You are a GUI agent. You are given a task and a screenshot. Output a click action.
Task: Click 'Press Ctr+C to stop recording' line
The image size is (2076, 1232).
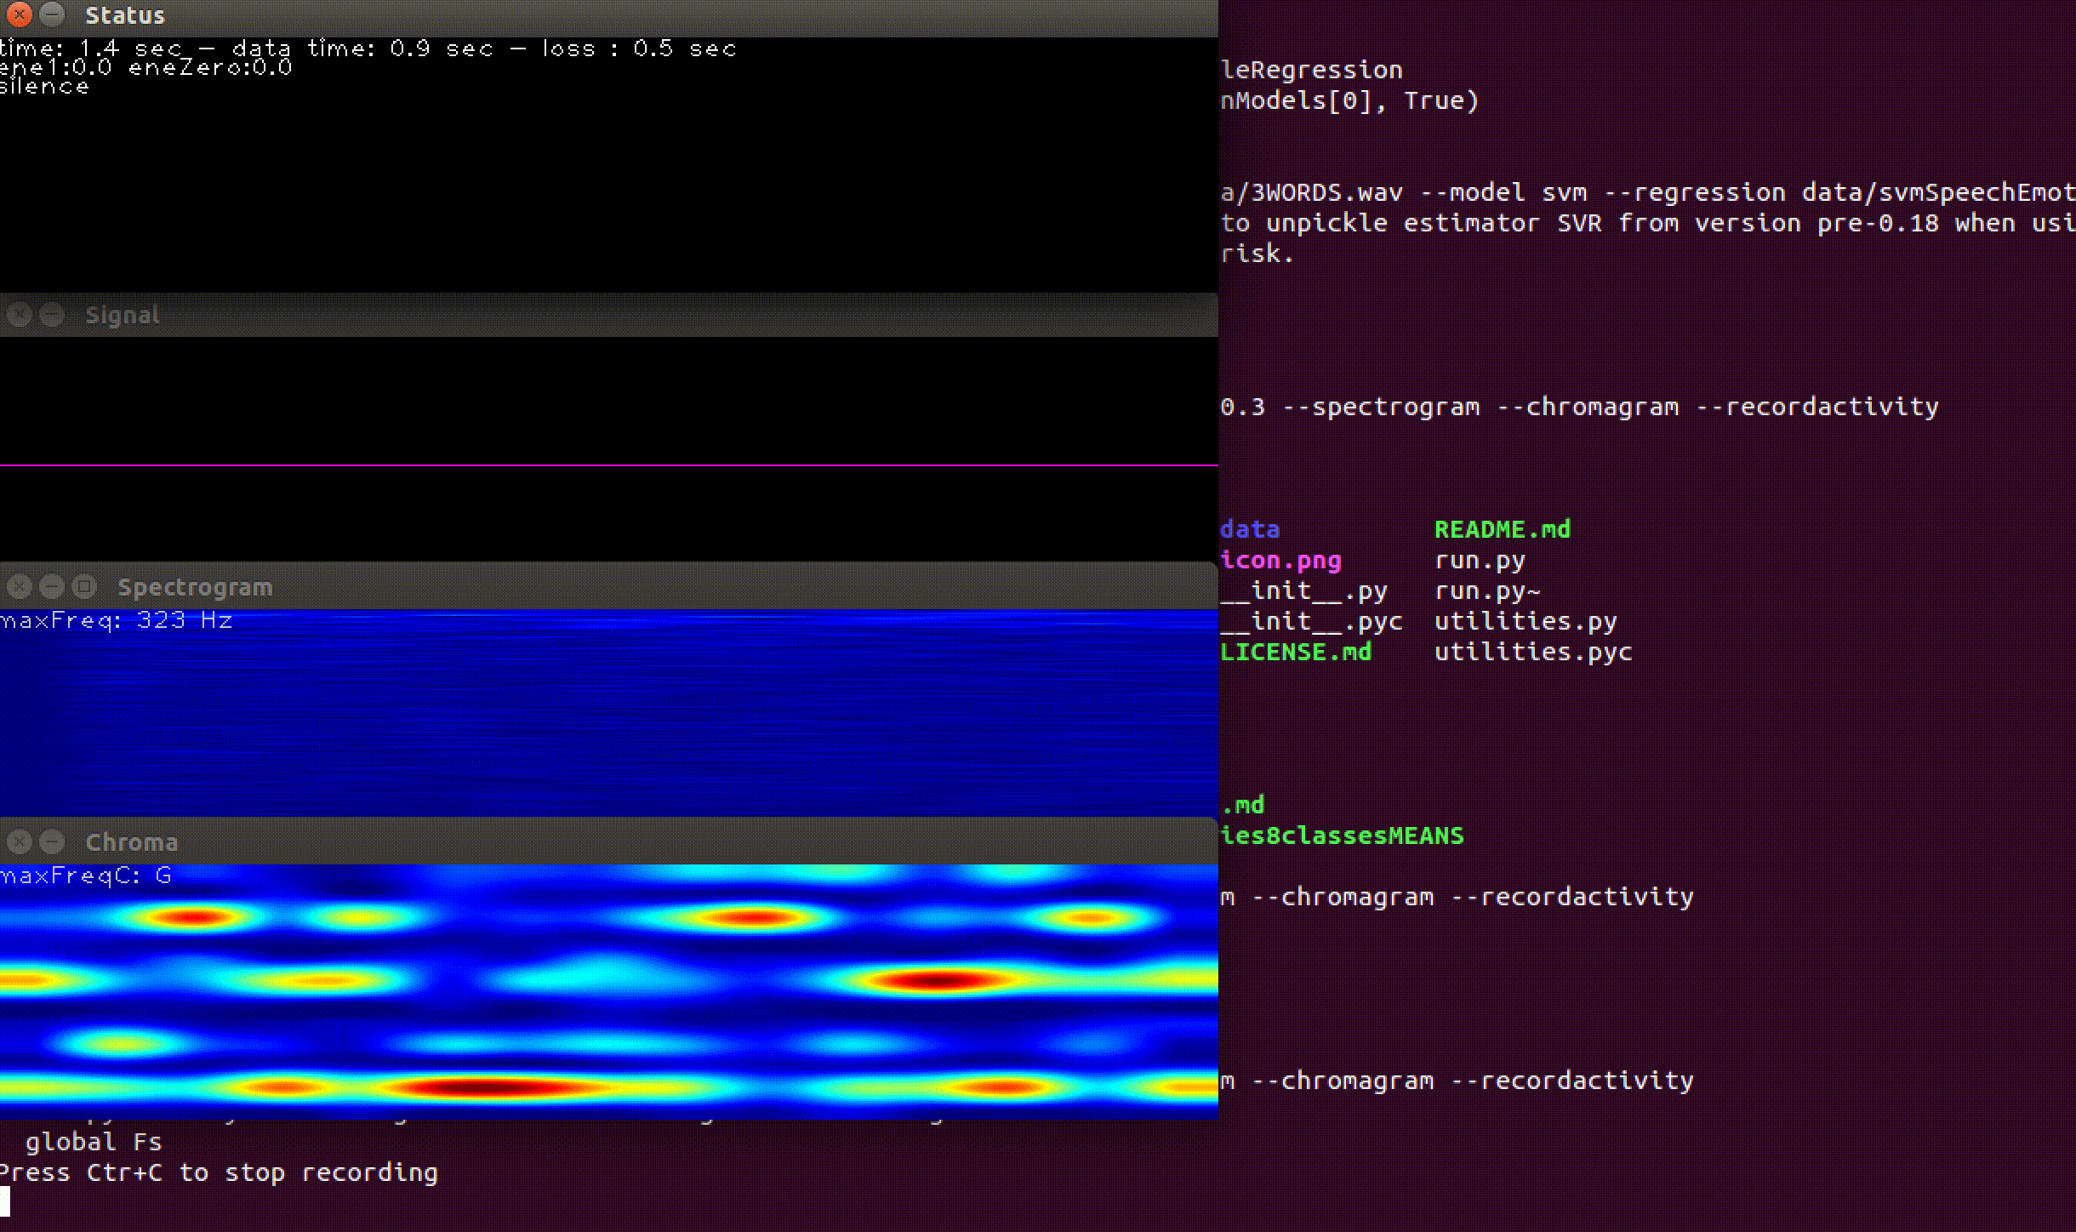click(x=219, y=1172)
